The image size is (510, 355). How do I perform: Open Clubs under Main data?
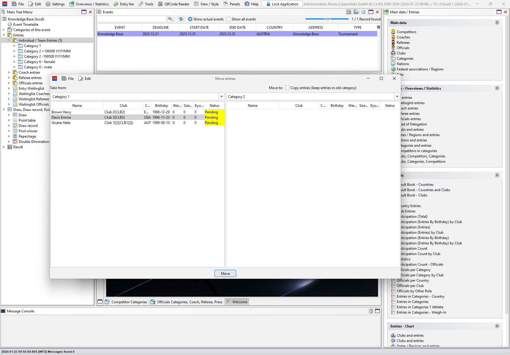click(x=401, y=53)
